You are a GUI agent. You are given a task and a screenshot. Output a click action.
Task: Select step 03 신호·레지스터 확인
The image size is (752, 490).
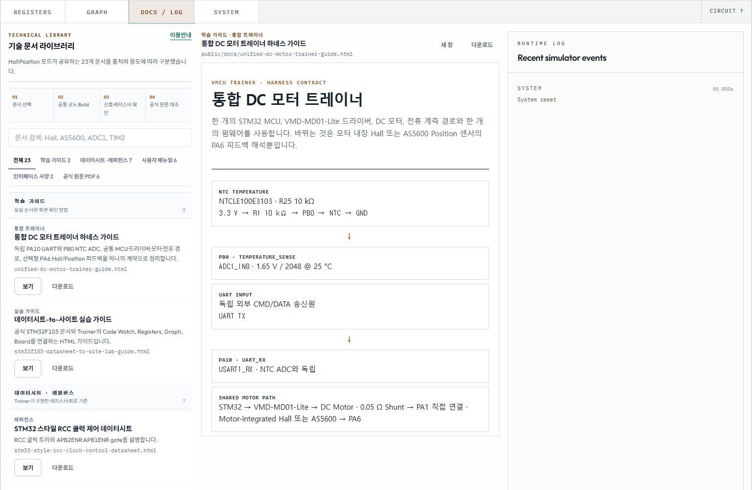122,105
